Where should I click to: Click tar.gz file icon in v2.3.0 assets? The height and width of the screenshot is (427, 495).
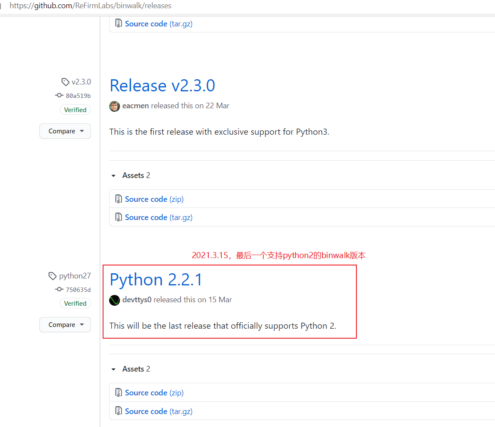coord(118,217)
